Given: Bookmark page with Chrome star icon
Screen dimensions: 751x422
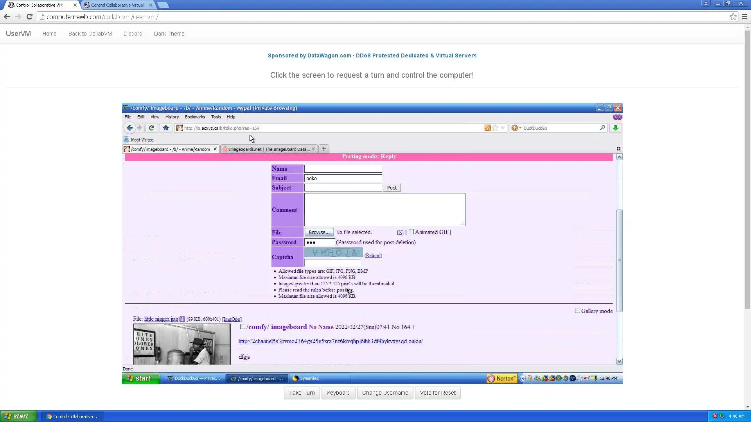Looking at the screenshot, I should (733, 17).
